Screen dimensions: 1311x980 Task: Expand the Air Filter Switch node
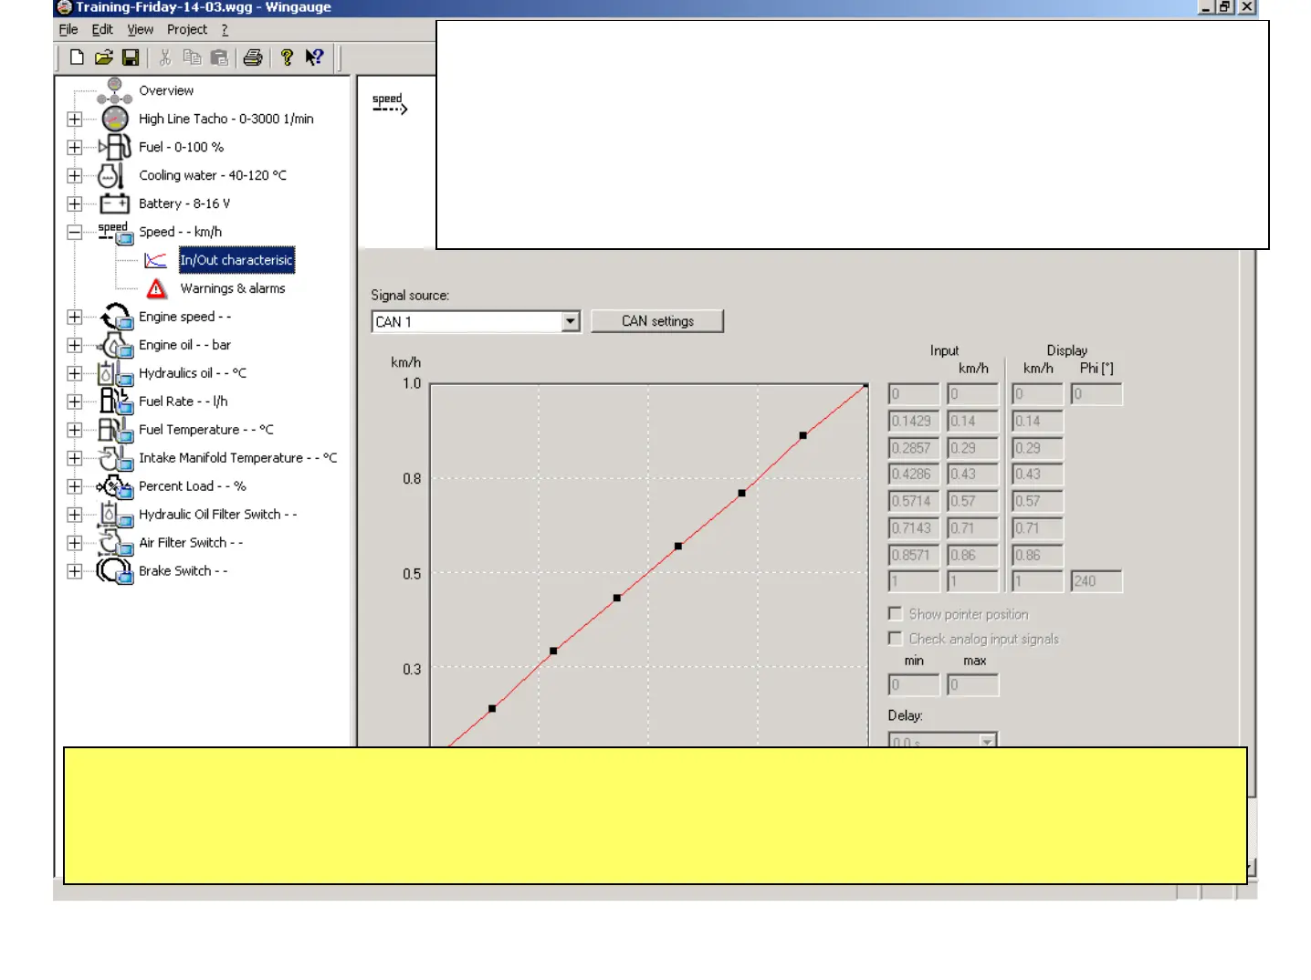(75, 543)
